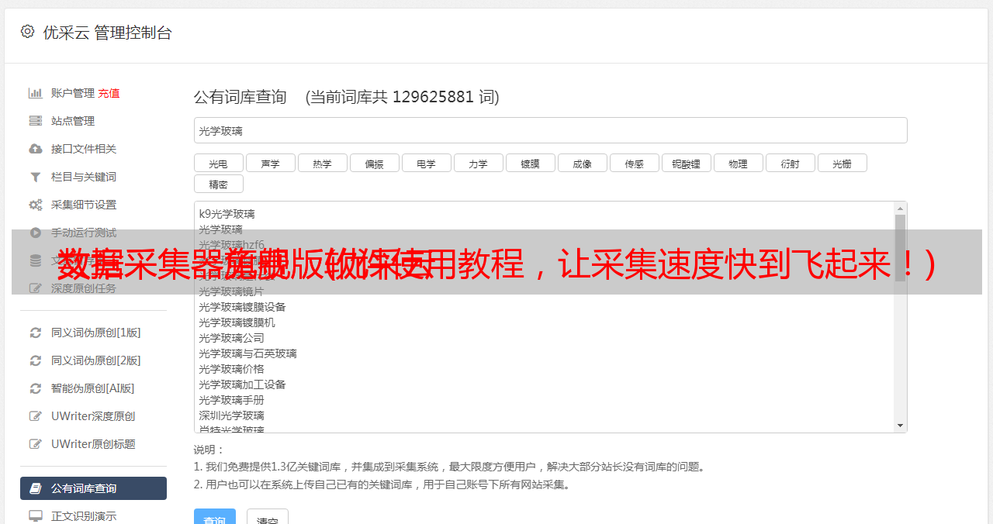Click the book icon for 公有词库查询
Screen dimensions: 993x524
click(x=36, y=488)
